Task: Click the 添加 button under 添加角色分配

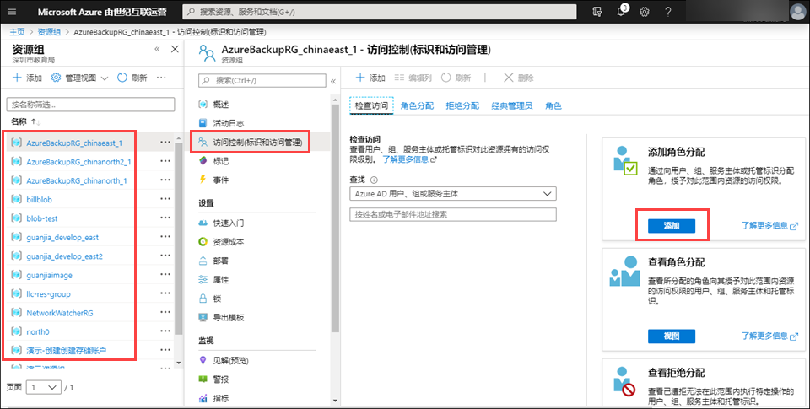Action: 671,225
